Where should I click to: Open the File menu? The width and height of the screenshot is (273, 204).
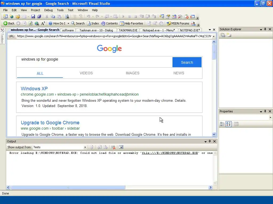tap(5, 10)
